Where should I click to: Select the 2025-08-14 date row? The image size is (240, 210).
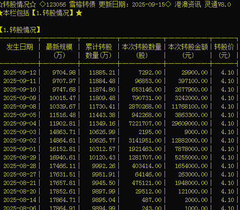pyautogui.click(x=119, y=200)
